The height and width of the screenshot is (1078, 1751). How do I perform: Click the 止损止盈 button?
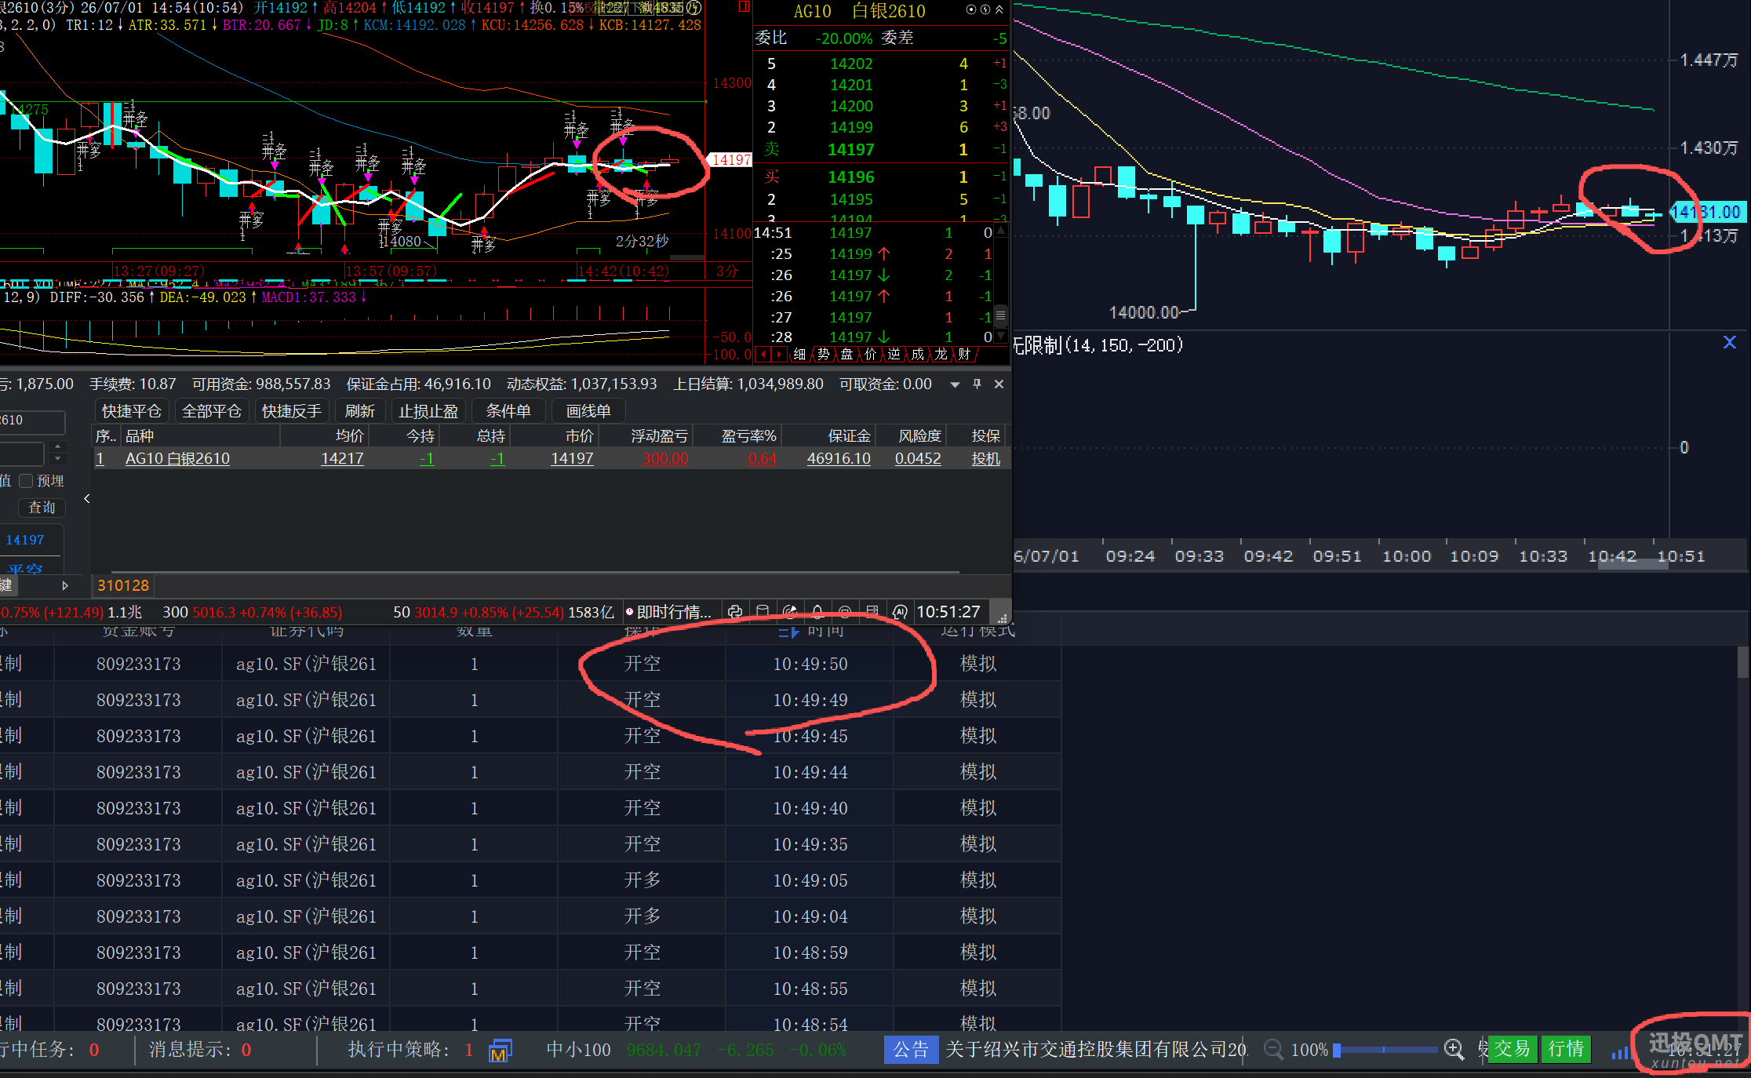[x=428, y=411]
